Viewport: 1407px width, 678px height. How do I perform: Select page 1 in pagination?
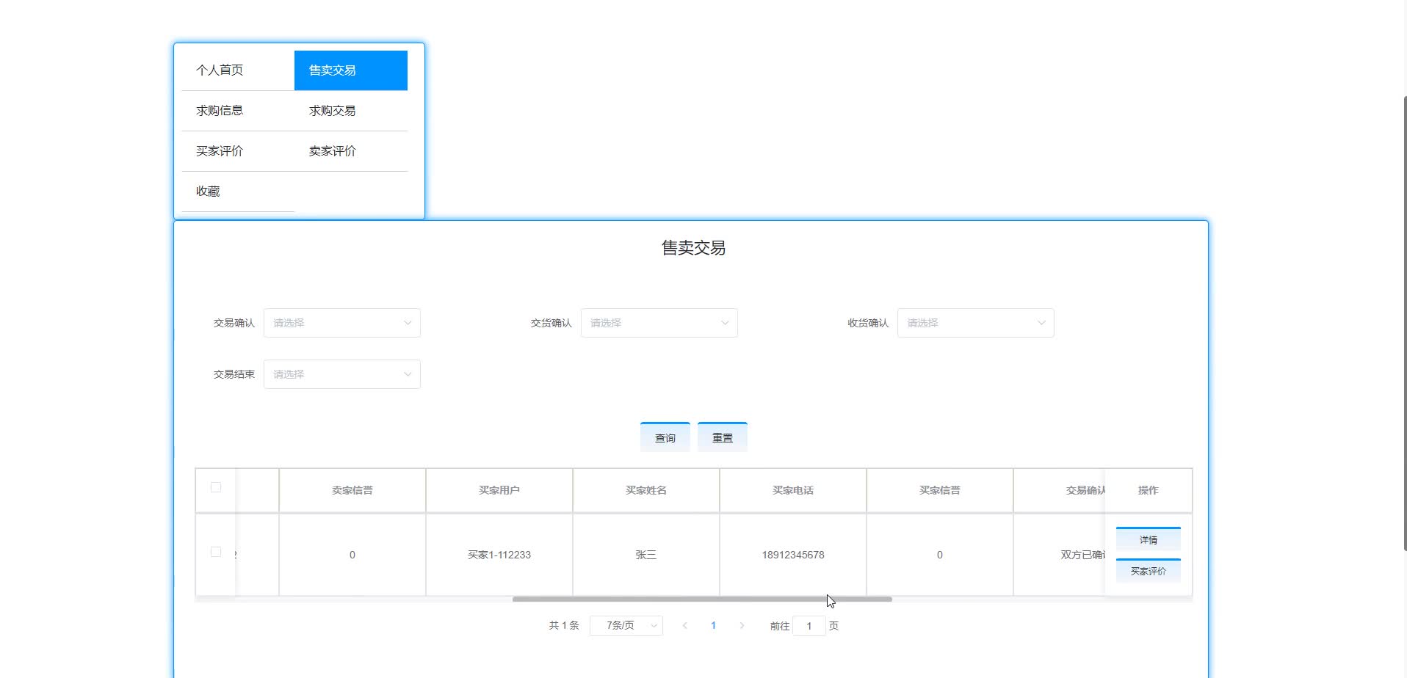[713, 625]
